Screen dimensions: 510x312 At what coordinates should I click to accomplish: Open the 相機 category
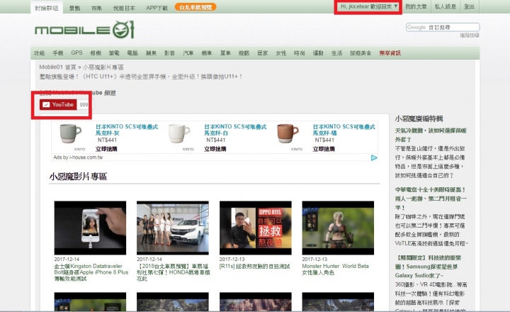click(x=96, y=52)
